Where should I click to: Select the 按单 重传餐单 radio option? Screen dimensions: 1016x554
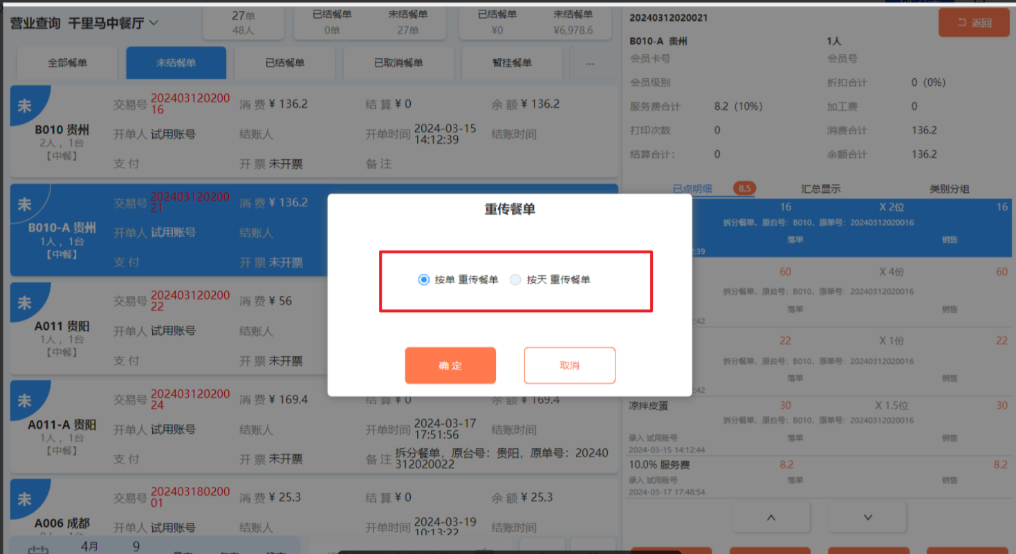[424, 280]
